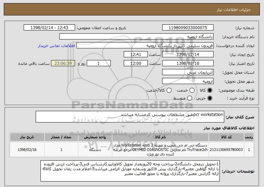Select the کالا/خدمت radio button

169,90
